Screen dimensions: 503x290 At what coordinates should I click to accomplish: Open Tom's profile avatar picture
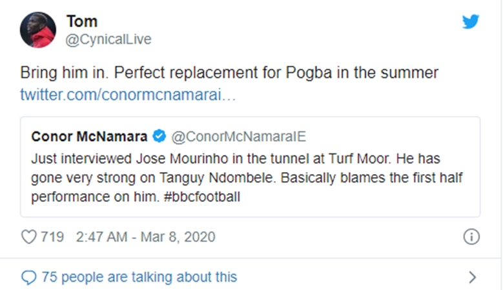(x=37, y=30)
